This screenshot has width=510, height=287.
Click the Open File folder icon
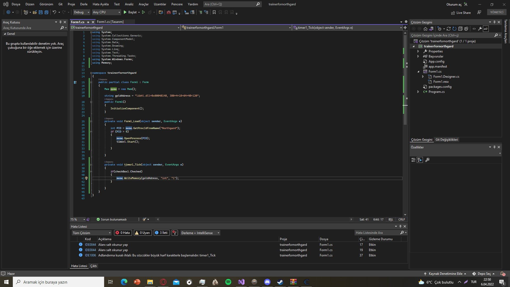35,12
